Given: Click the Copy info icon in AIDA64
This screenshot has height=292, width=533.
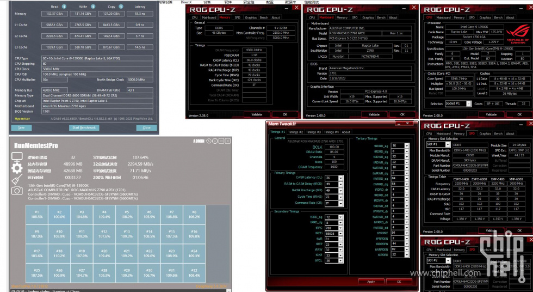Looking at the screenshot, I should [121, 7].
